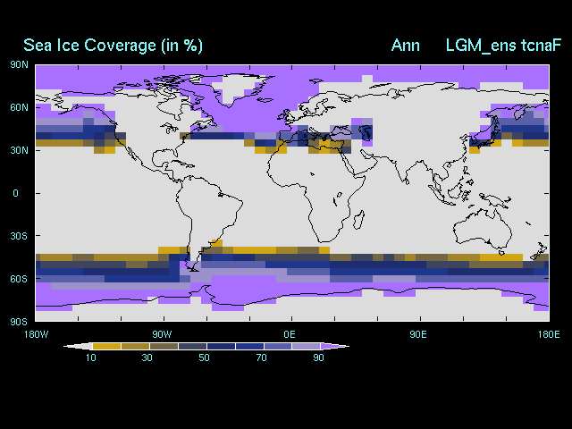Click the 60–70% blue colorbar swatch

coord(249,346)
